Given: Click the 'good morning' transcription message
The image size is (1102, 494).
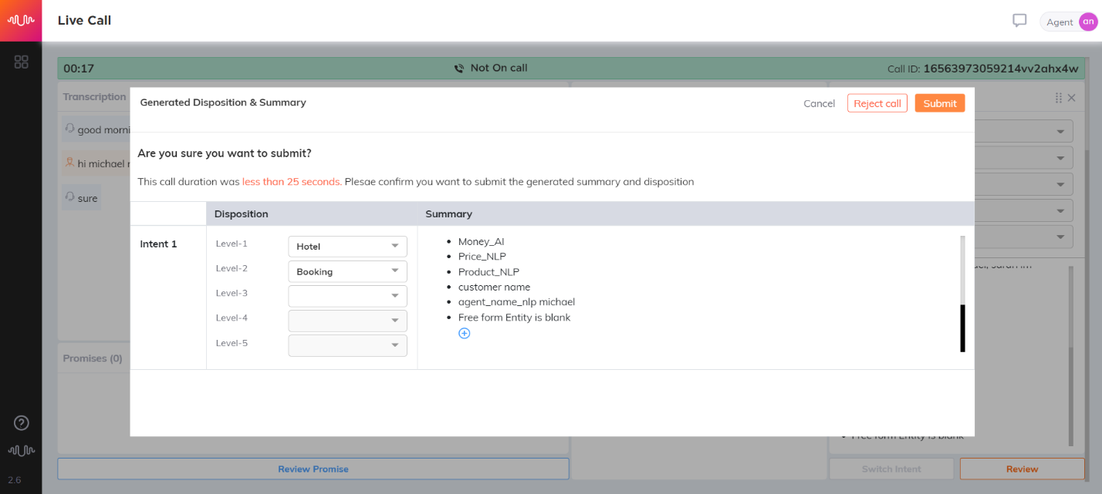Looking at the screenshot, I should (96, 129).
